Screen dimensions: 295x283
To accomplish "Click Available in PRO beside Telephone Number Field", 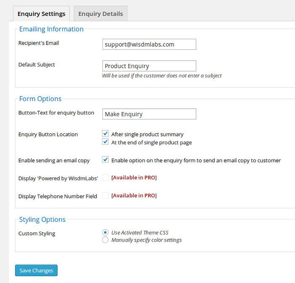I will 134,195.
